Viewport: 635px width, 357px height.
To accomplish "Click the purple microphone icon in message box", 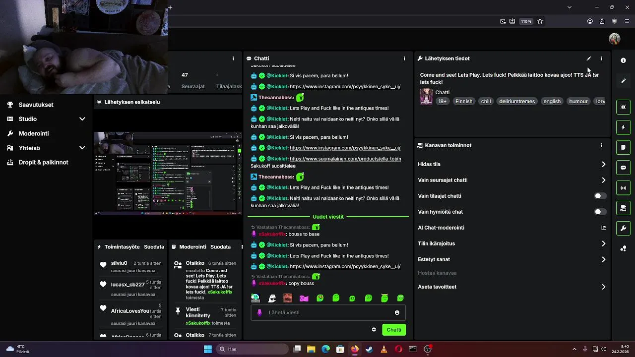I will (259, 312).
